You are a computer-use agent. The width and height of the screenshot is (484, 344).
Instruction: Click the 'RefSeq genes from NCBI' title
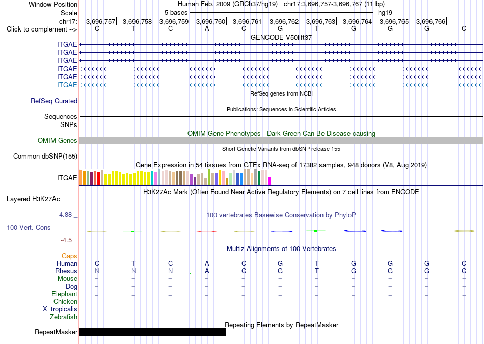(x=281, y=93)
